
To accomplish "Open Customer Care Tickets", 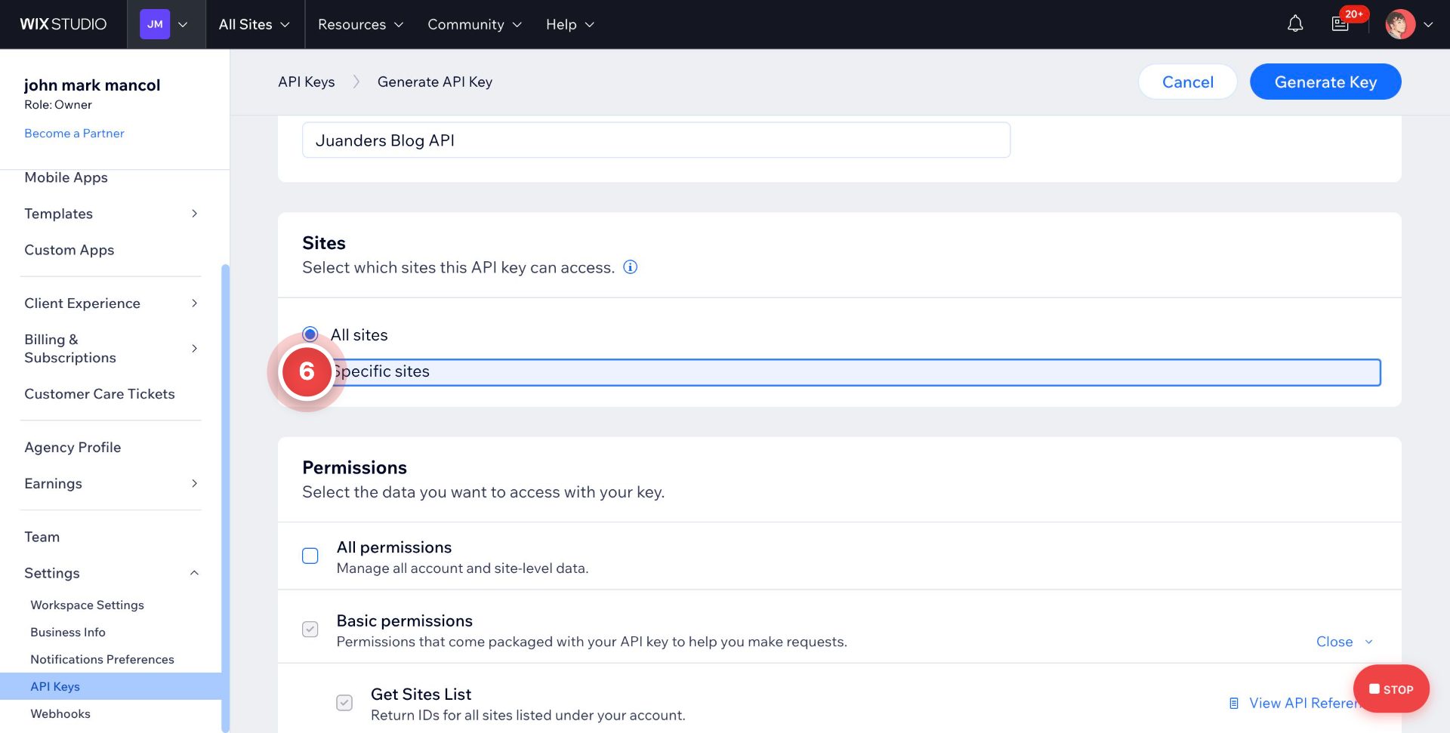I will pyautogui.click(x=99, y=394).
